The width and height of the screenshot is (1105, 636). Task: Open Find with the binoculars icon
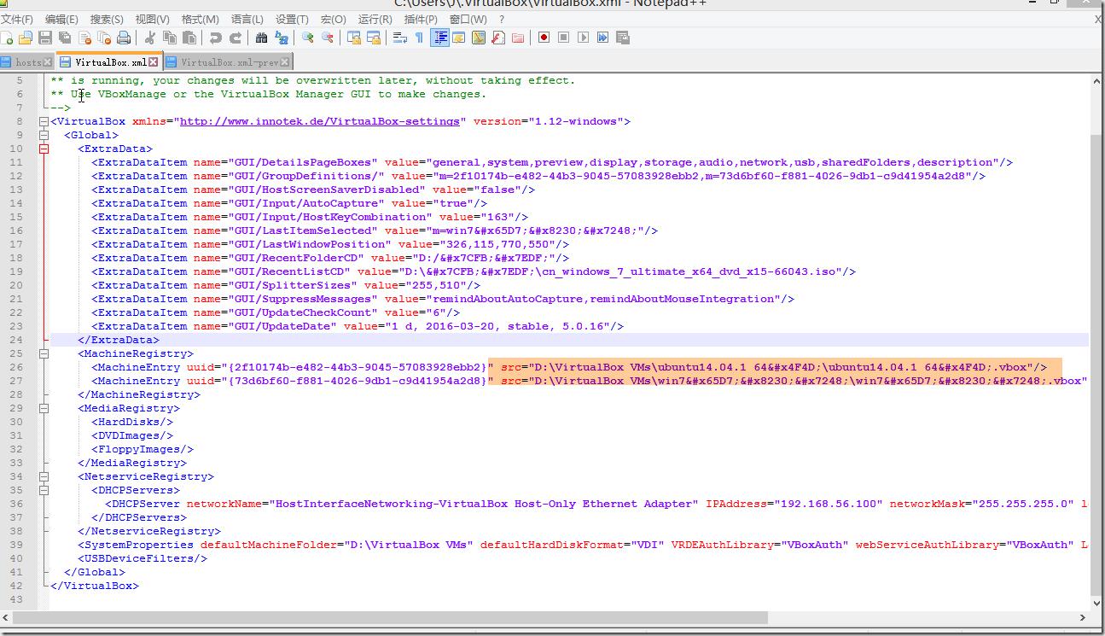coord(262,38)
